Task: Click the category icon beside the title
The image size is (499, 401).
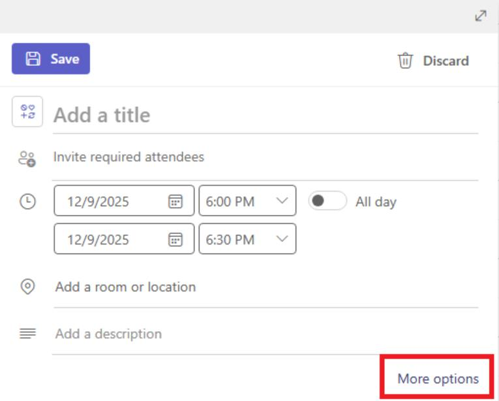Action: (27, 112)
